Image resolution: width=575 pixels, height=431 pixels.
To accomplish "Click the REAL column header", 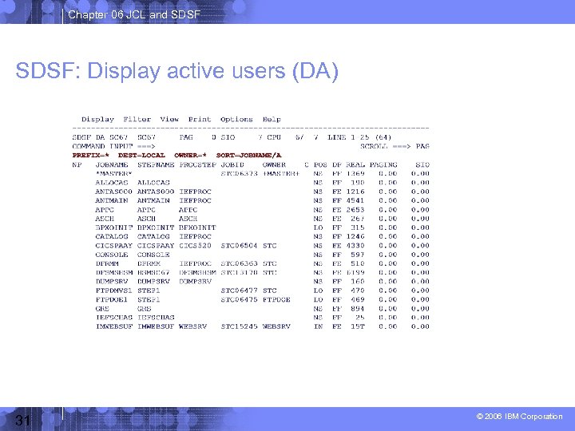I will coord(355,164).
